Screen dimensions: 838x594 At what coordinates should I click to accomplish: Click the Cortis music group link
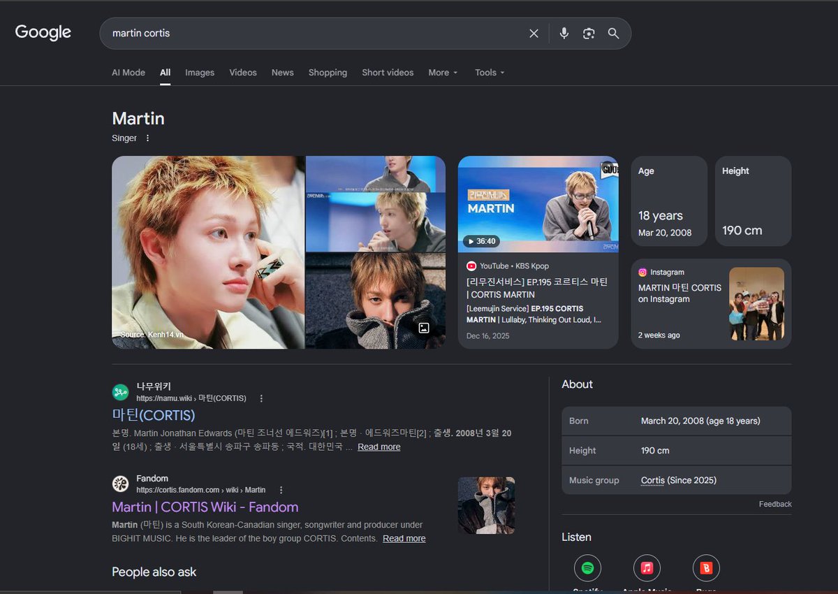pyautogui.click(x=653, y=481)
